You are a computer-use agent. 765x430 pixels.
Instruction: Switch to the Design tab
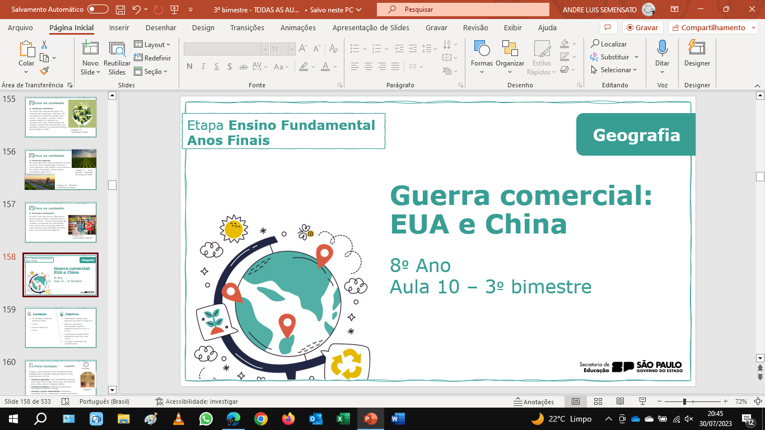(203, 27)
